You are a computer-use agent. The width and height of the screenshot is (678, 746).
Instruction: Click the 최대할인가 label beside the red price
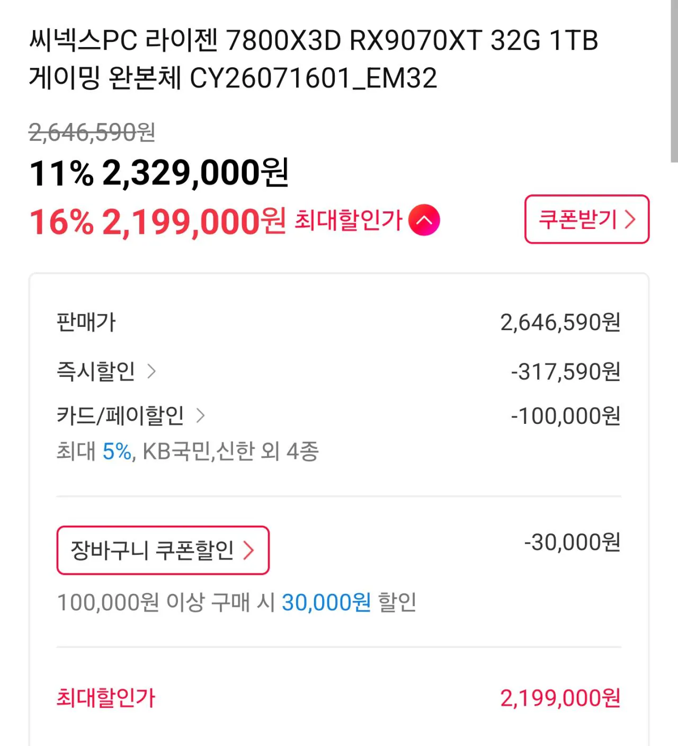coord(349,219)
